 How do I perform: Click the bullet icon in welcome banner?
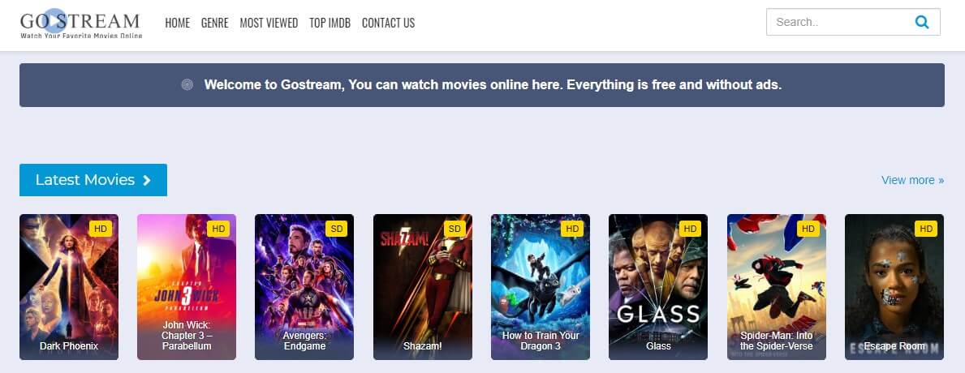(x=187, y=85)
